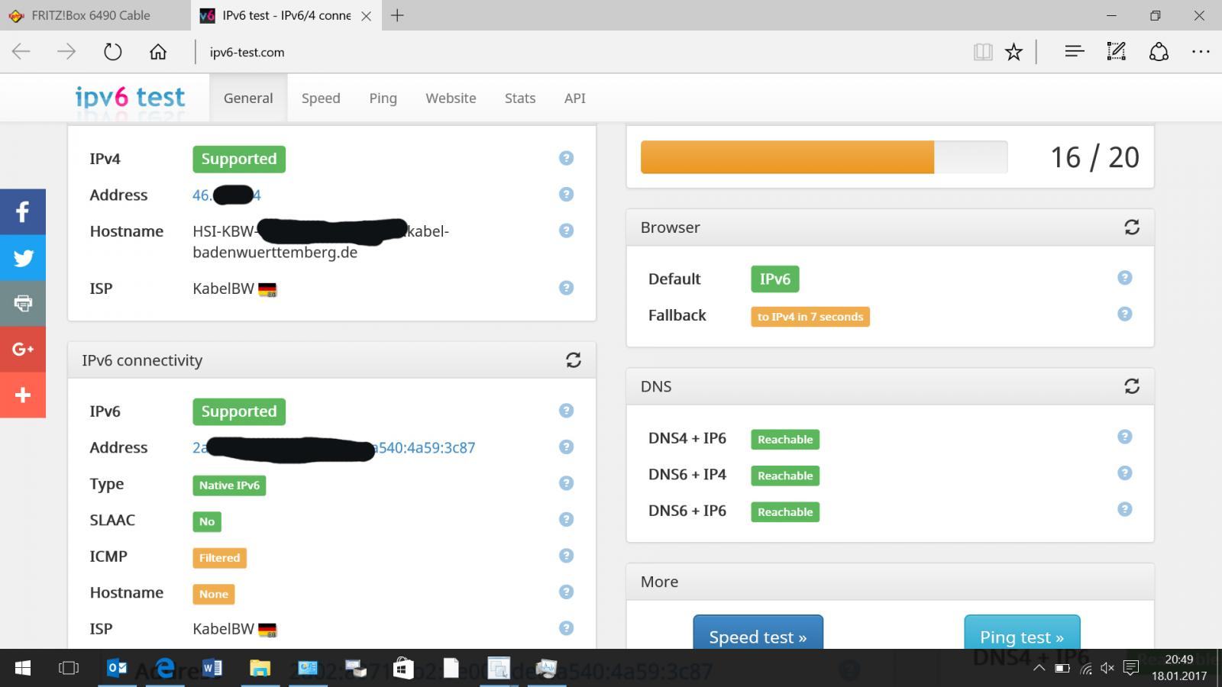This screenshot has height=687, width=1222.
Task: Show help for IPv6 Hostname None row
Action: tap(566, 592)
